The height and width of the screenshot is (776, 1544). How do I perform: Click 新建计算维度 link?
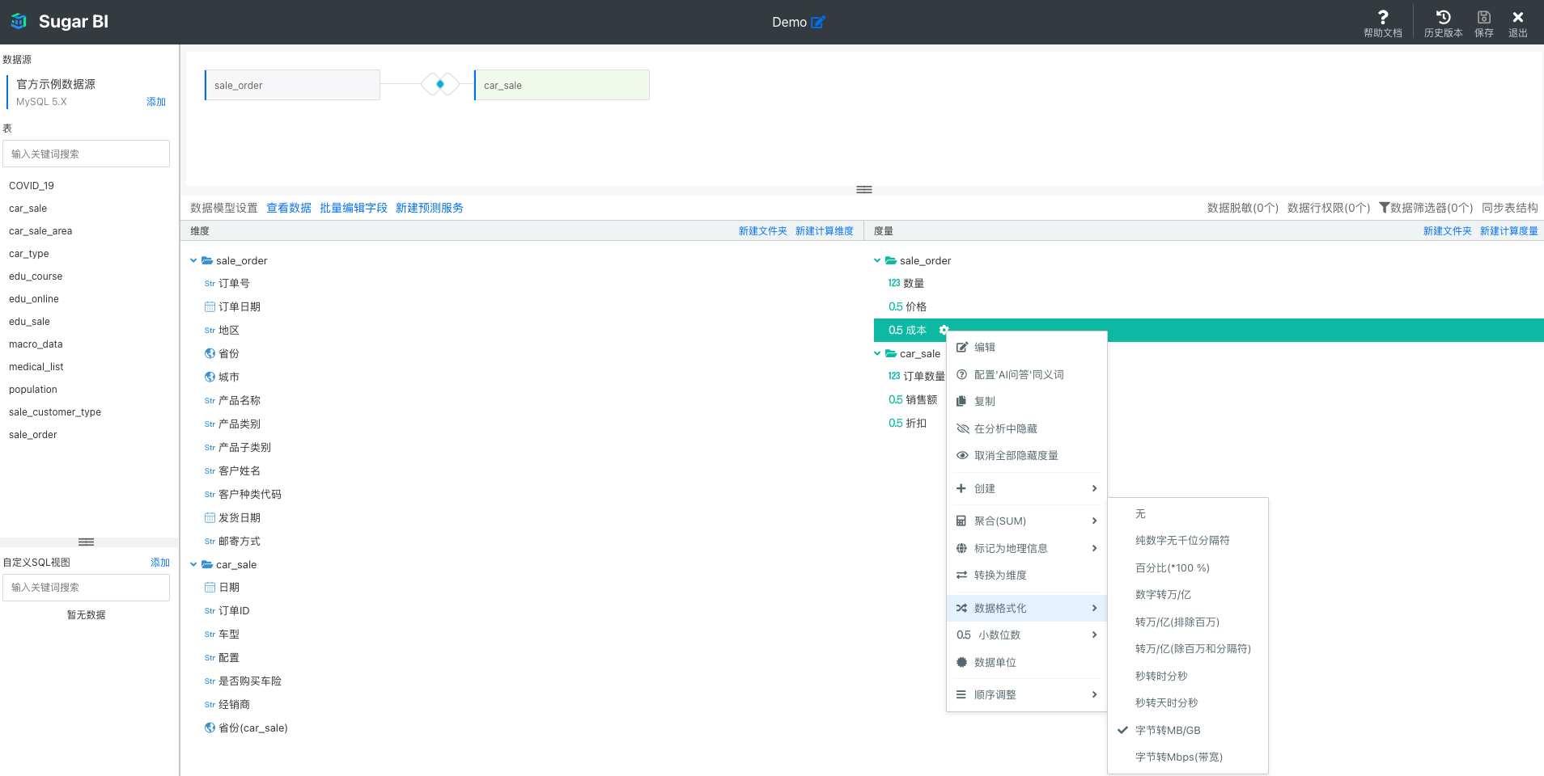coord(825,230)
